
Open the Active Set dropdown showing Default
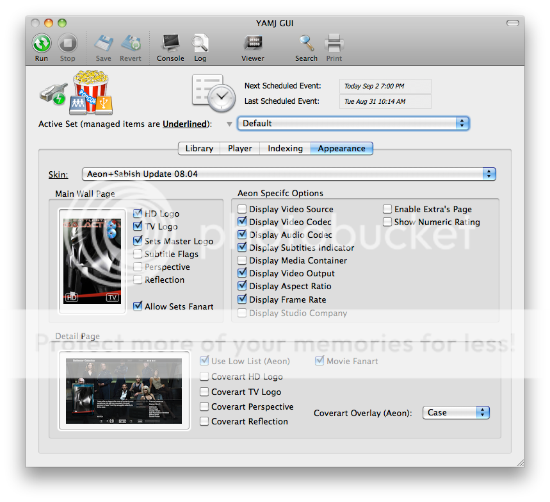(462, 123)
